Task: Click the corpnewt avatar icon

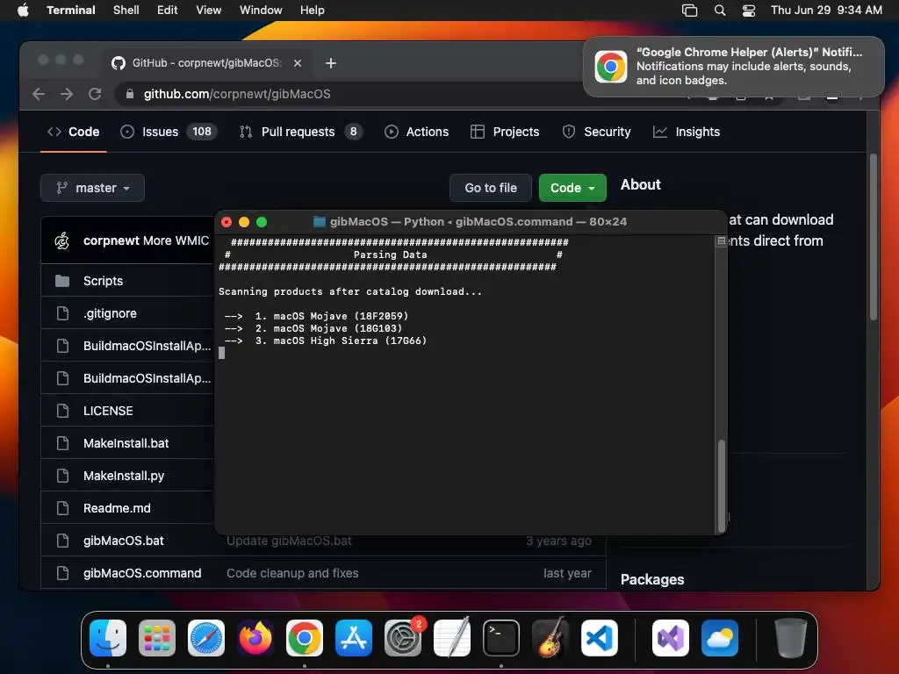Action: pos(62,240)
